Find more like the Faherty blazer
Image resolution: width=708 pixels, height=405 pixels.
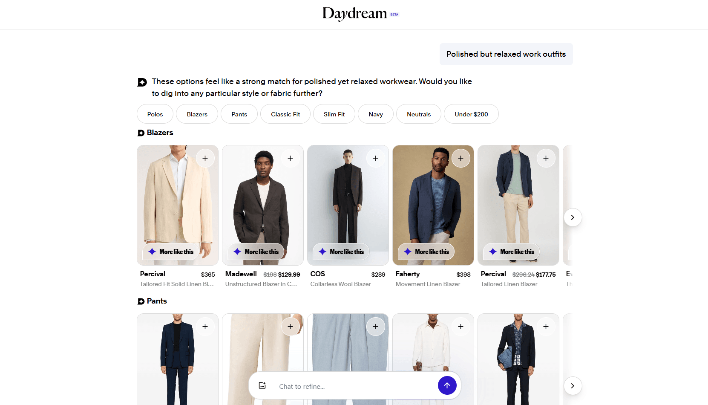[x=426, y=252]
